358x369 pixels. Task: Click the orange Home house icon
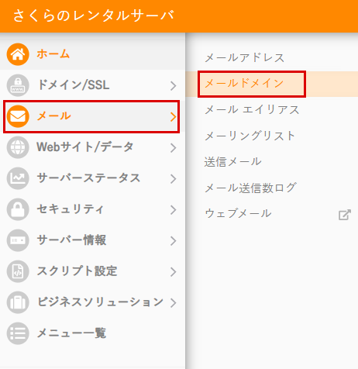[18, 54]
